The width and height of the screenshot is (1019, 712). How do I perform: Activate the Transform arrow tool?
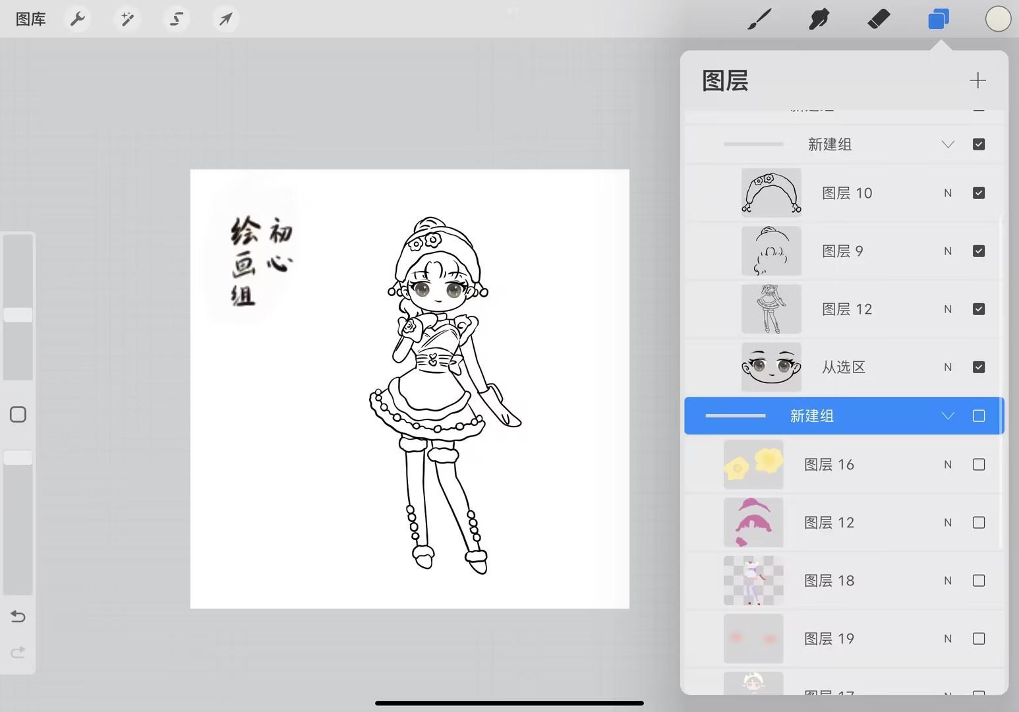coord(225,19)
